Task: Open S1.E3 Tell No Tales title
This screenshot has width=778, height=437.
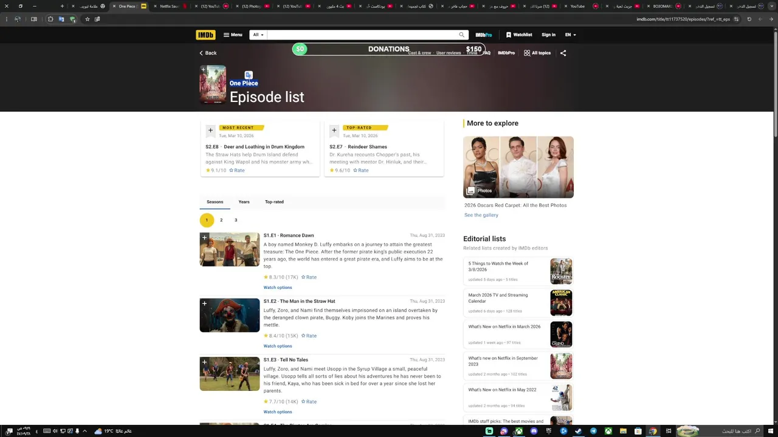Action: coord(286,360)
